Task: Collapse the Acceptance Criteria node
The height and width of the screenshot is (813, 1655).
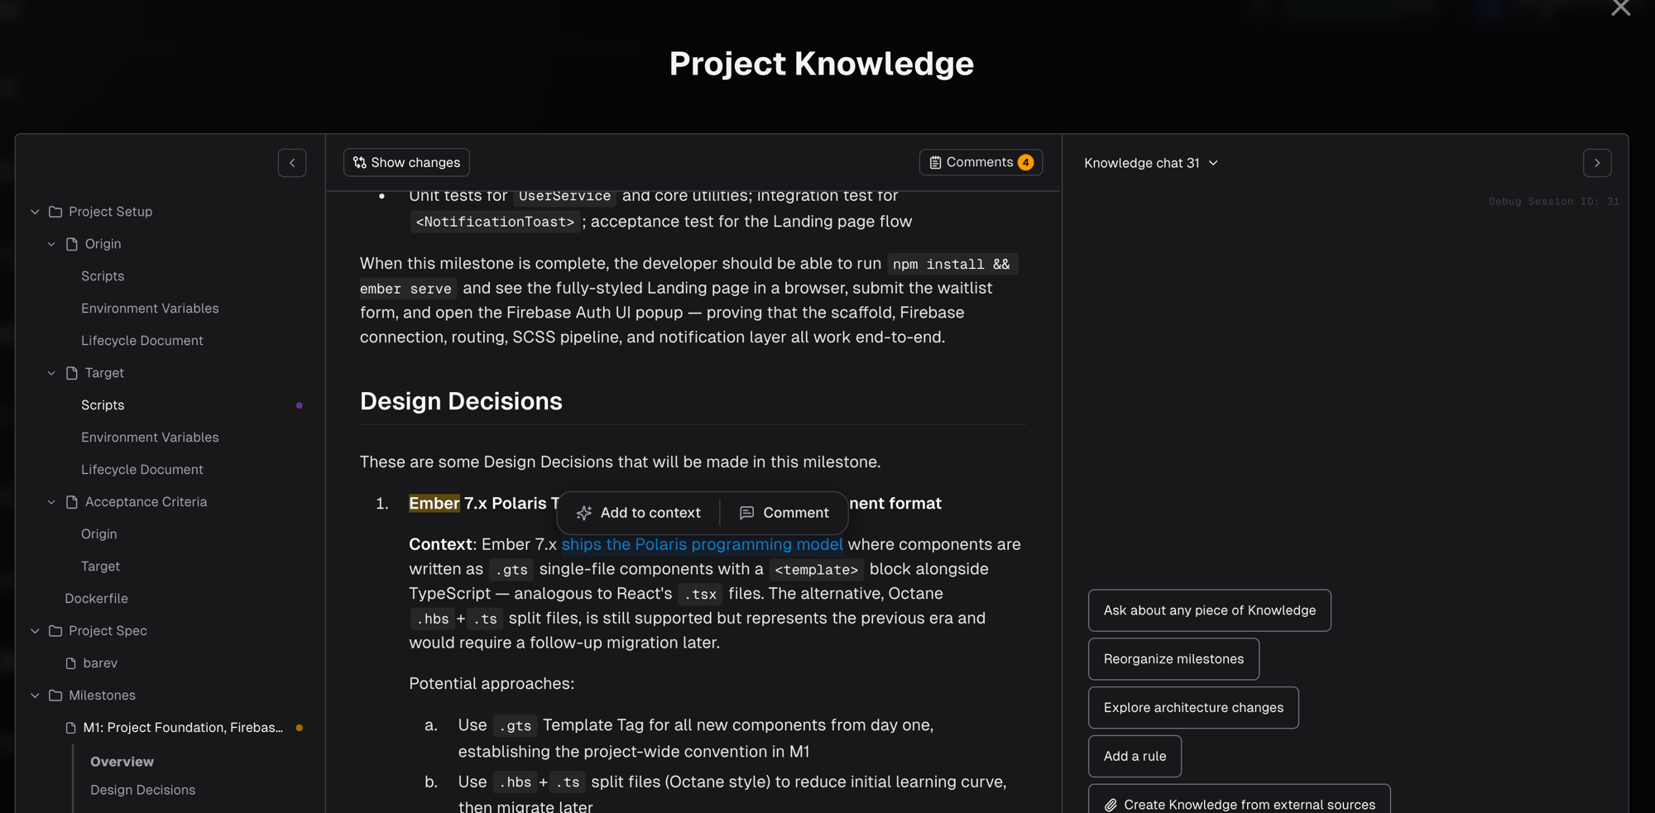Action: click(x=51, y=502)
